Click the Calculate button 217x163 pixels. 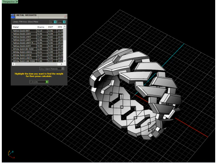click(x=39, y=82)
